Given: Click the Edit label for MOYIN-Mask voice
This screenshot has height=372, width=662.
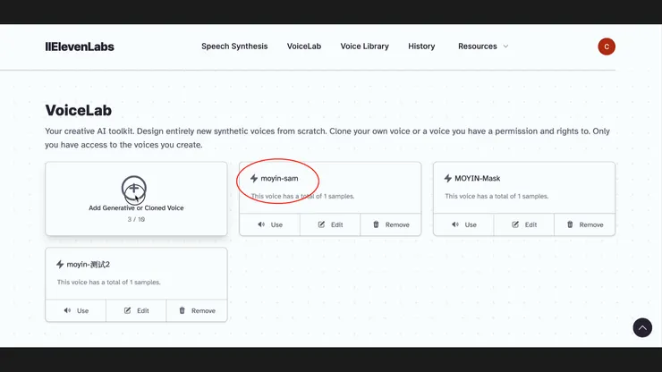Looking at the screenshot, I should pyautogui.click(x=530, y=224).
